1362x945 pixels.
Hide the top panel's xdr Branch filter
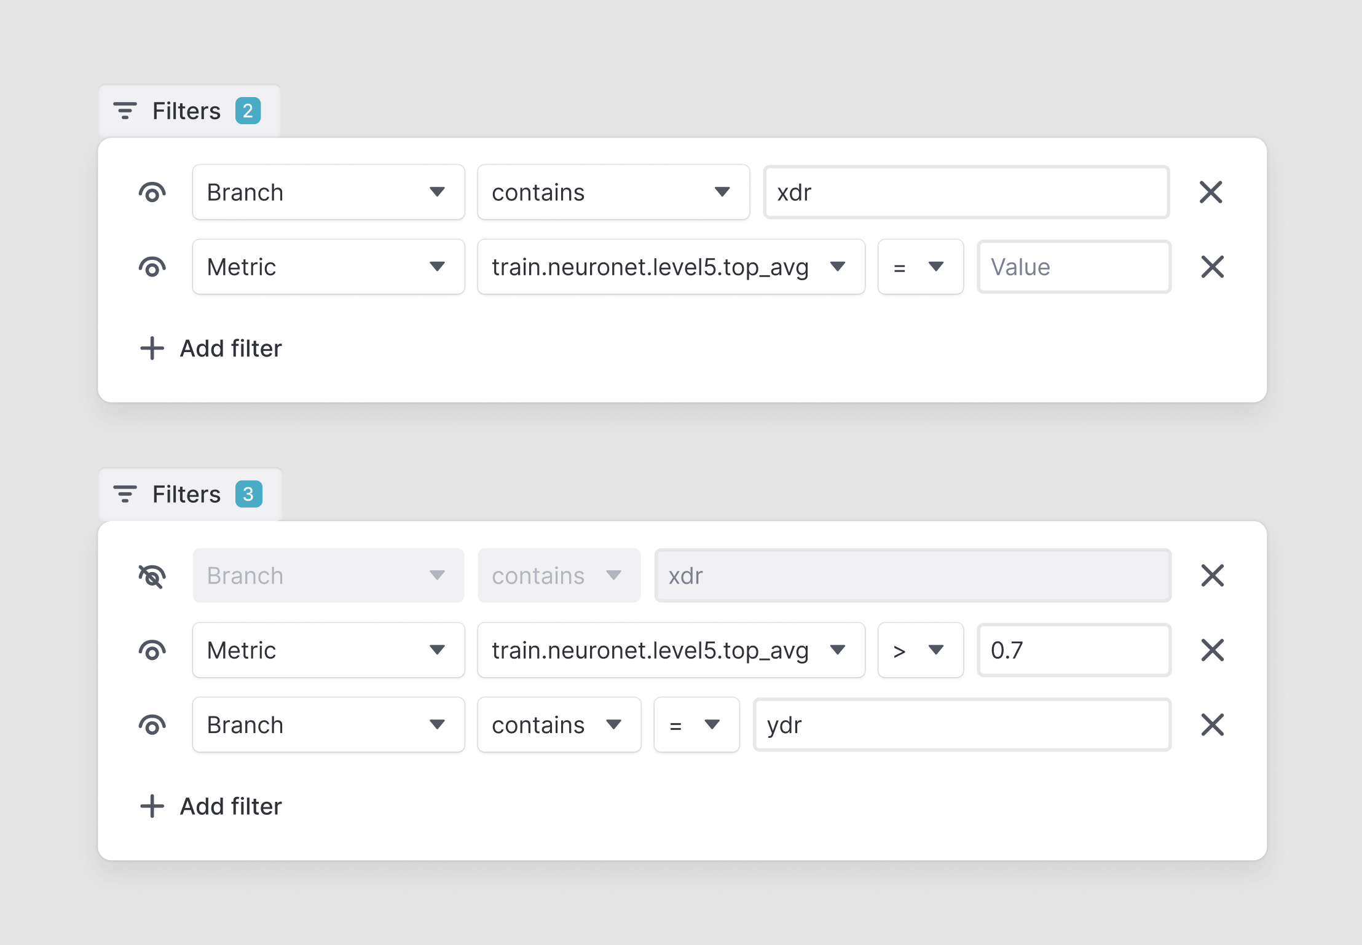152,192
